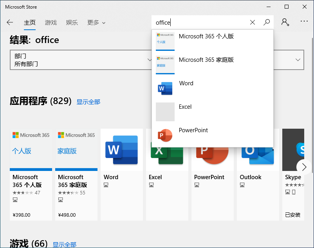Clear the search box text

click(253, 22)
